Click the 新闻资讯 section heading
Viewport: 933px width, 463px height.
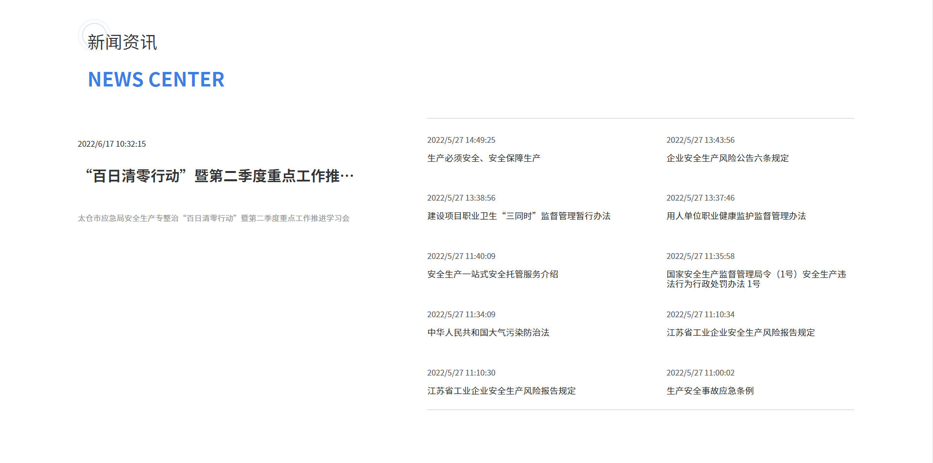coord(122,43)
